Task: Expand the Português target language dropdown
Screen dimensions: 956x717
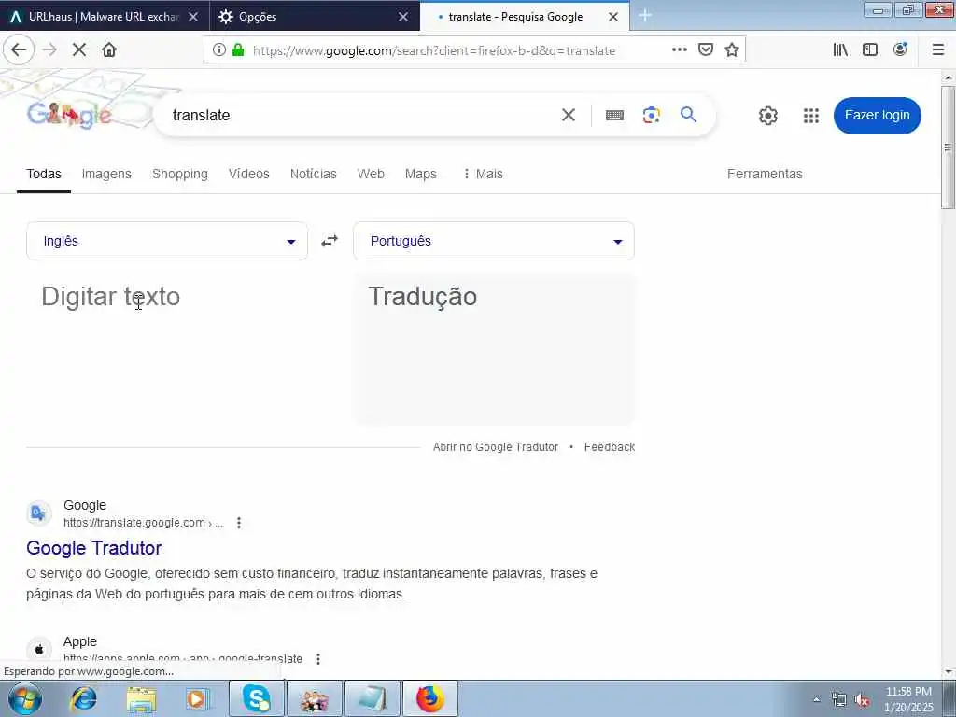Action: tap(494, 241)
